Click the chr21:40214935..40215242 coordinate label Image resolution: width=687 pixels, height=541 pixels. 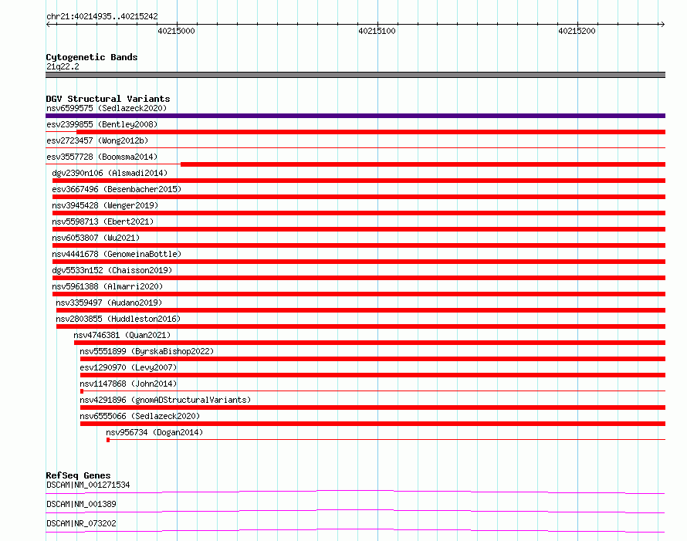tap(102, 16)
